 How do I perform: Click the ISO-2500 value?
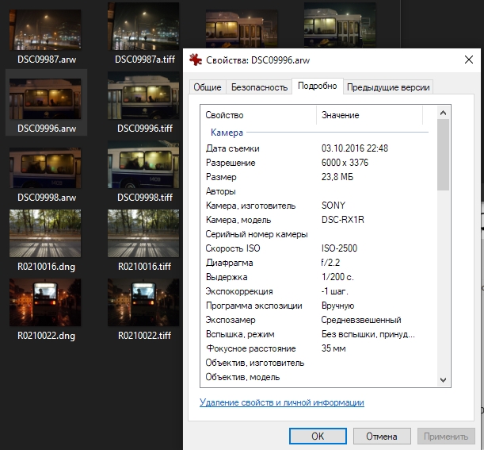[339, 248]
